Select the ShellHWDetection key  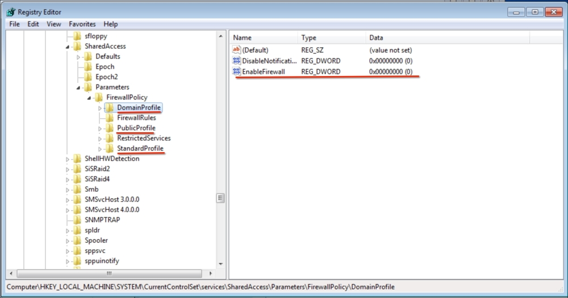tap(112, 159)
